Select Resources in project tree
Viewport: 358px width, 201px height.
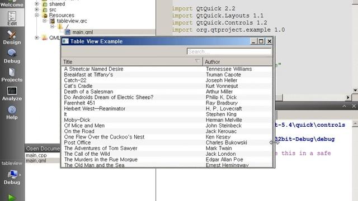click(x=62, y=15)
